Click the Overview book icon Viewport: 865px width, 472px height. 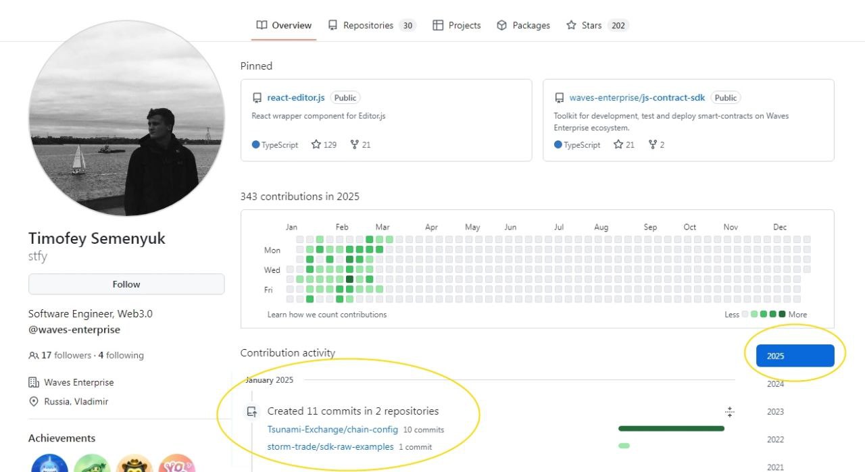click(x=262, y=26)
